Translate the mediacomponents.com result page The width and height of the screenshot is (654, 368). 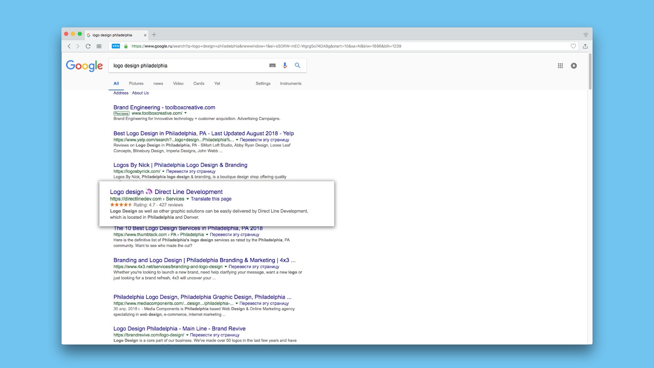pos(264,303)
